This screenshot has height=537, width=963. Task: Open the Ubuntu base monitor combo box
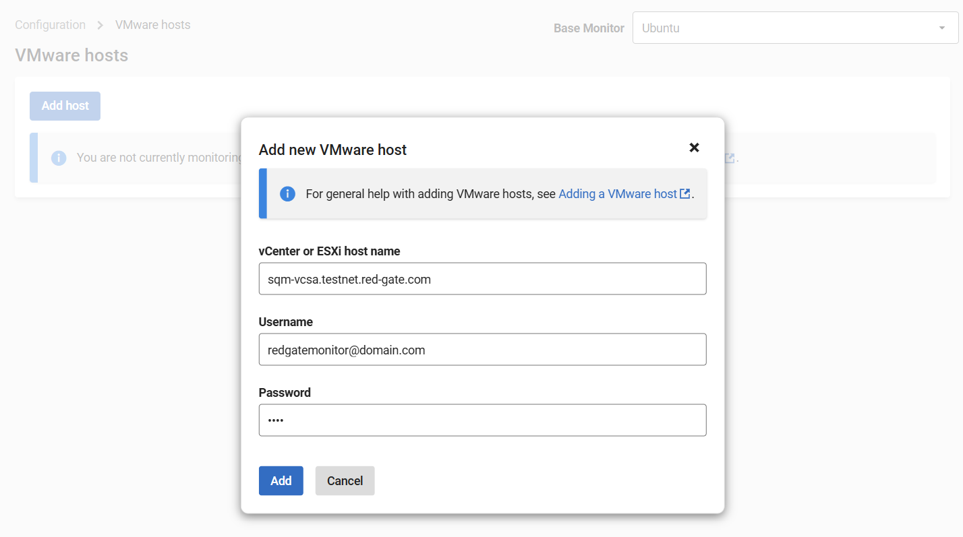pos(782,28)
